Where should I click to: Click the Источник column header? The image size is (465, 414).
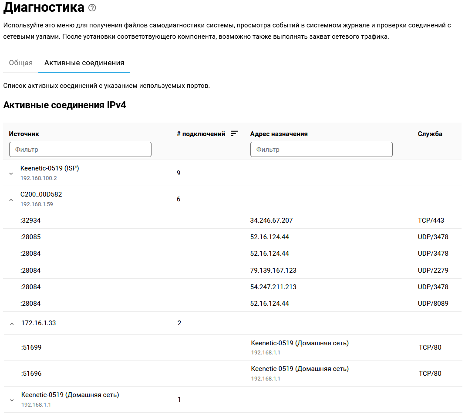click(x=24, y=134)
